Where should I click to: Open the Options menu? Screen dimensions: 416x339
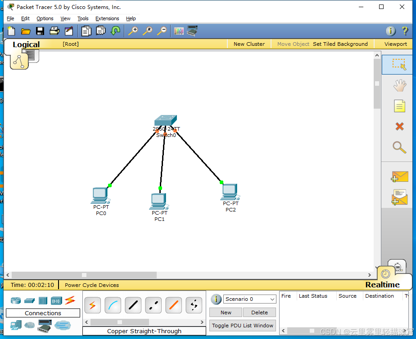point(45,18)
